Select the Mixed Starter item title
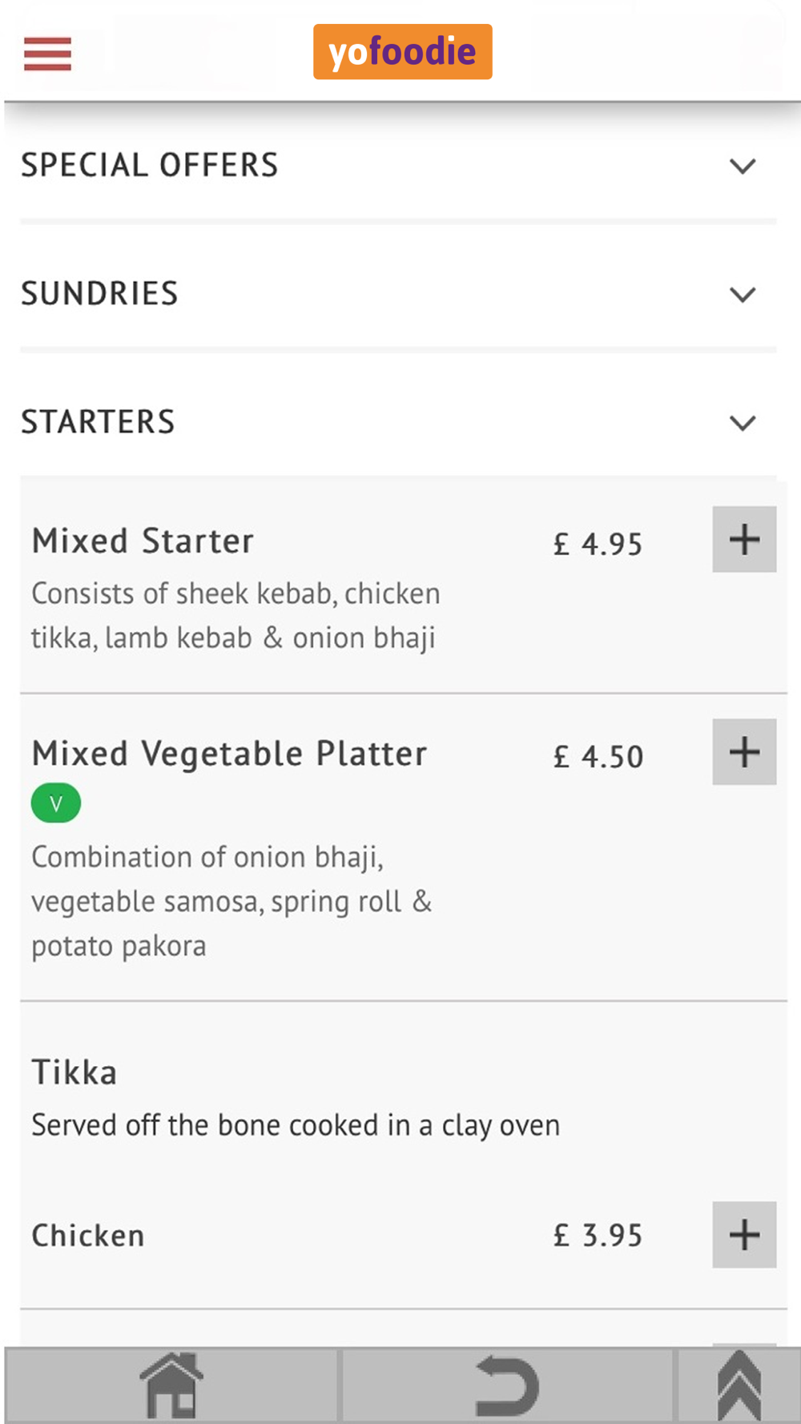 [143, 541]
